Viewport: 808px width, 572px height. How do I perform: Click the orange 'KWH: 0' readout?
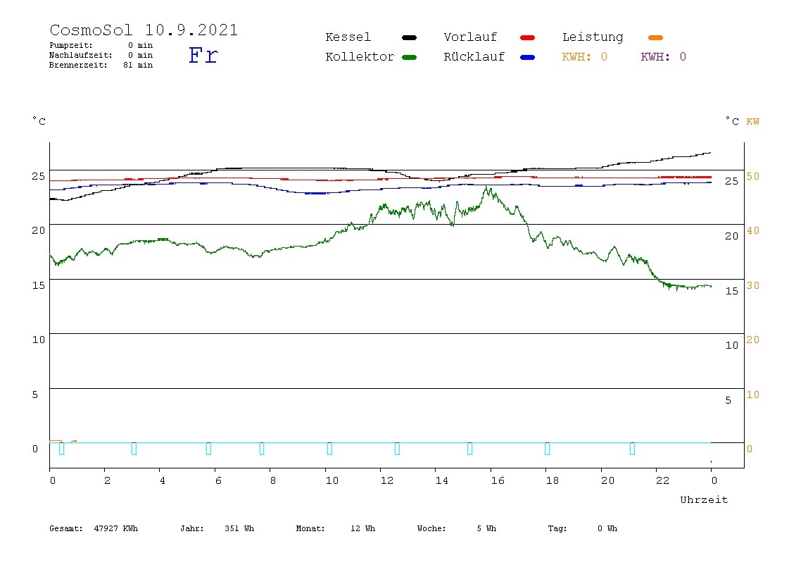point(585,57)
